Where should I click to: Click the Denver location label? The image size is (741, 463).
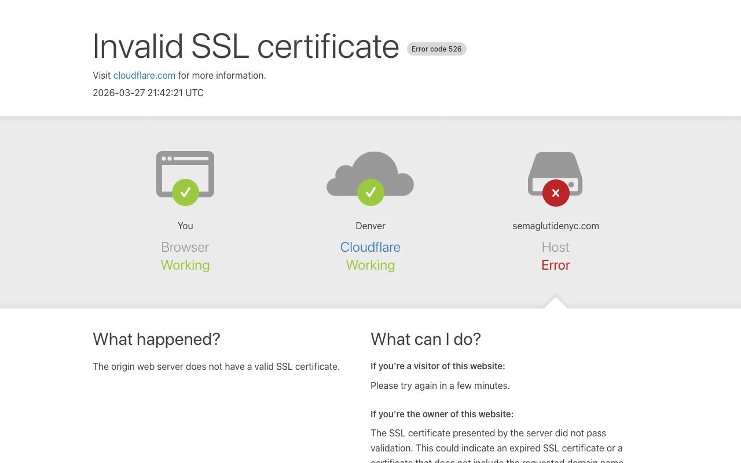pyautogui.click(x=370, y=226)
